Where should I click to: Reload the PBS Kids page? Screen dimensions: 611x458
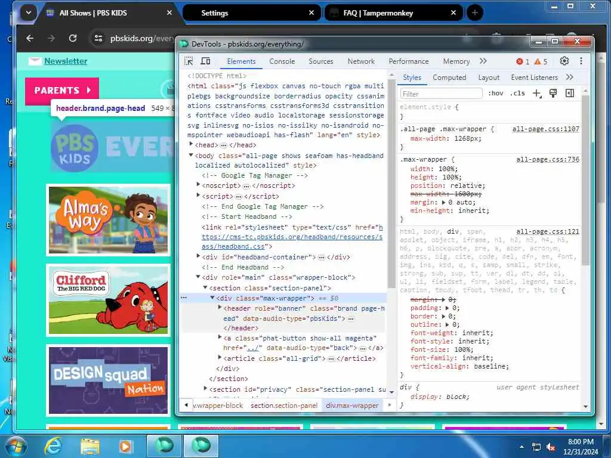(x=73, y=38)
